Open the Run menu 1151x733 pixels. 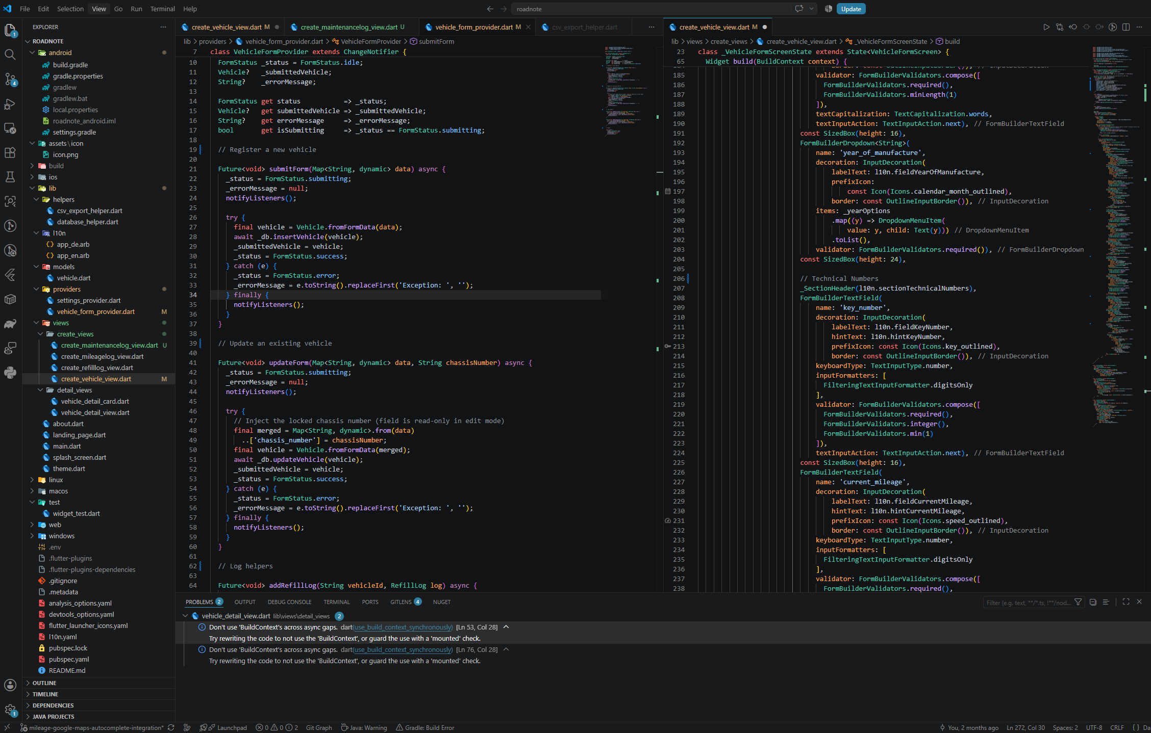coord(136,9)
